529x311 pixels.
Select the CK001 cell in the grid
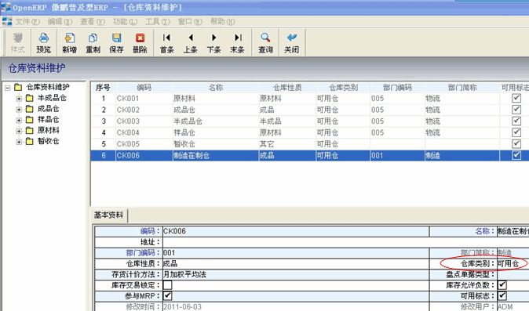[144, 99]
